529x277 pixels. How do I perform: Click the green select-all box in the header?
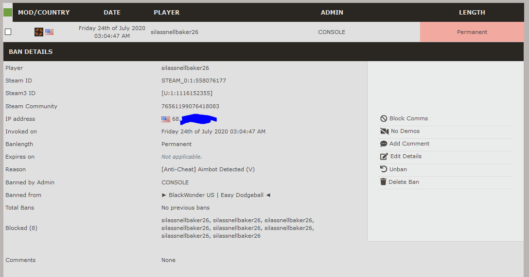[8, 13]
